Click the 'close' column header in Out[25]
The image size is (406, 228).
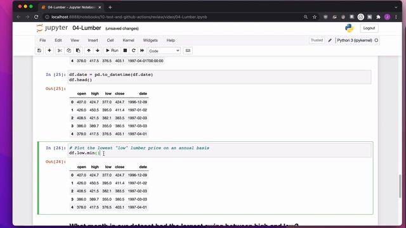click(x=120, y=94)
